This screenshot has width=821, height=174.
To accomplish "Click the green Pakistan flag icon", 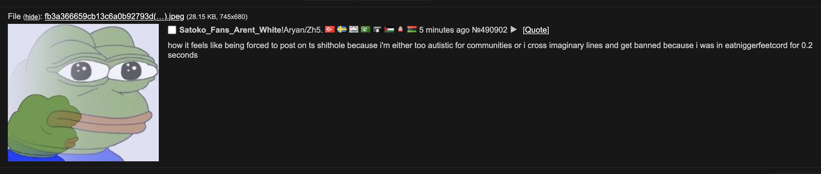I will [365, 30].
